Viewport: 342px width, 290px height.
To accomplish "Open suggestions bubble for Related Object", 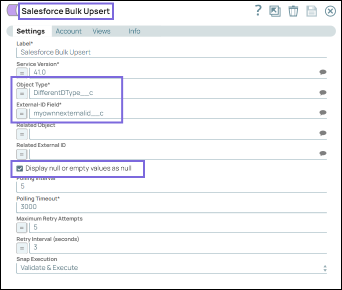I will (323, 133).
